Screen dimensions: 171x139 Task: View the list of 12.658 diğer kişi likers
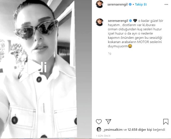pos(140,130)
